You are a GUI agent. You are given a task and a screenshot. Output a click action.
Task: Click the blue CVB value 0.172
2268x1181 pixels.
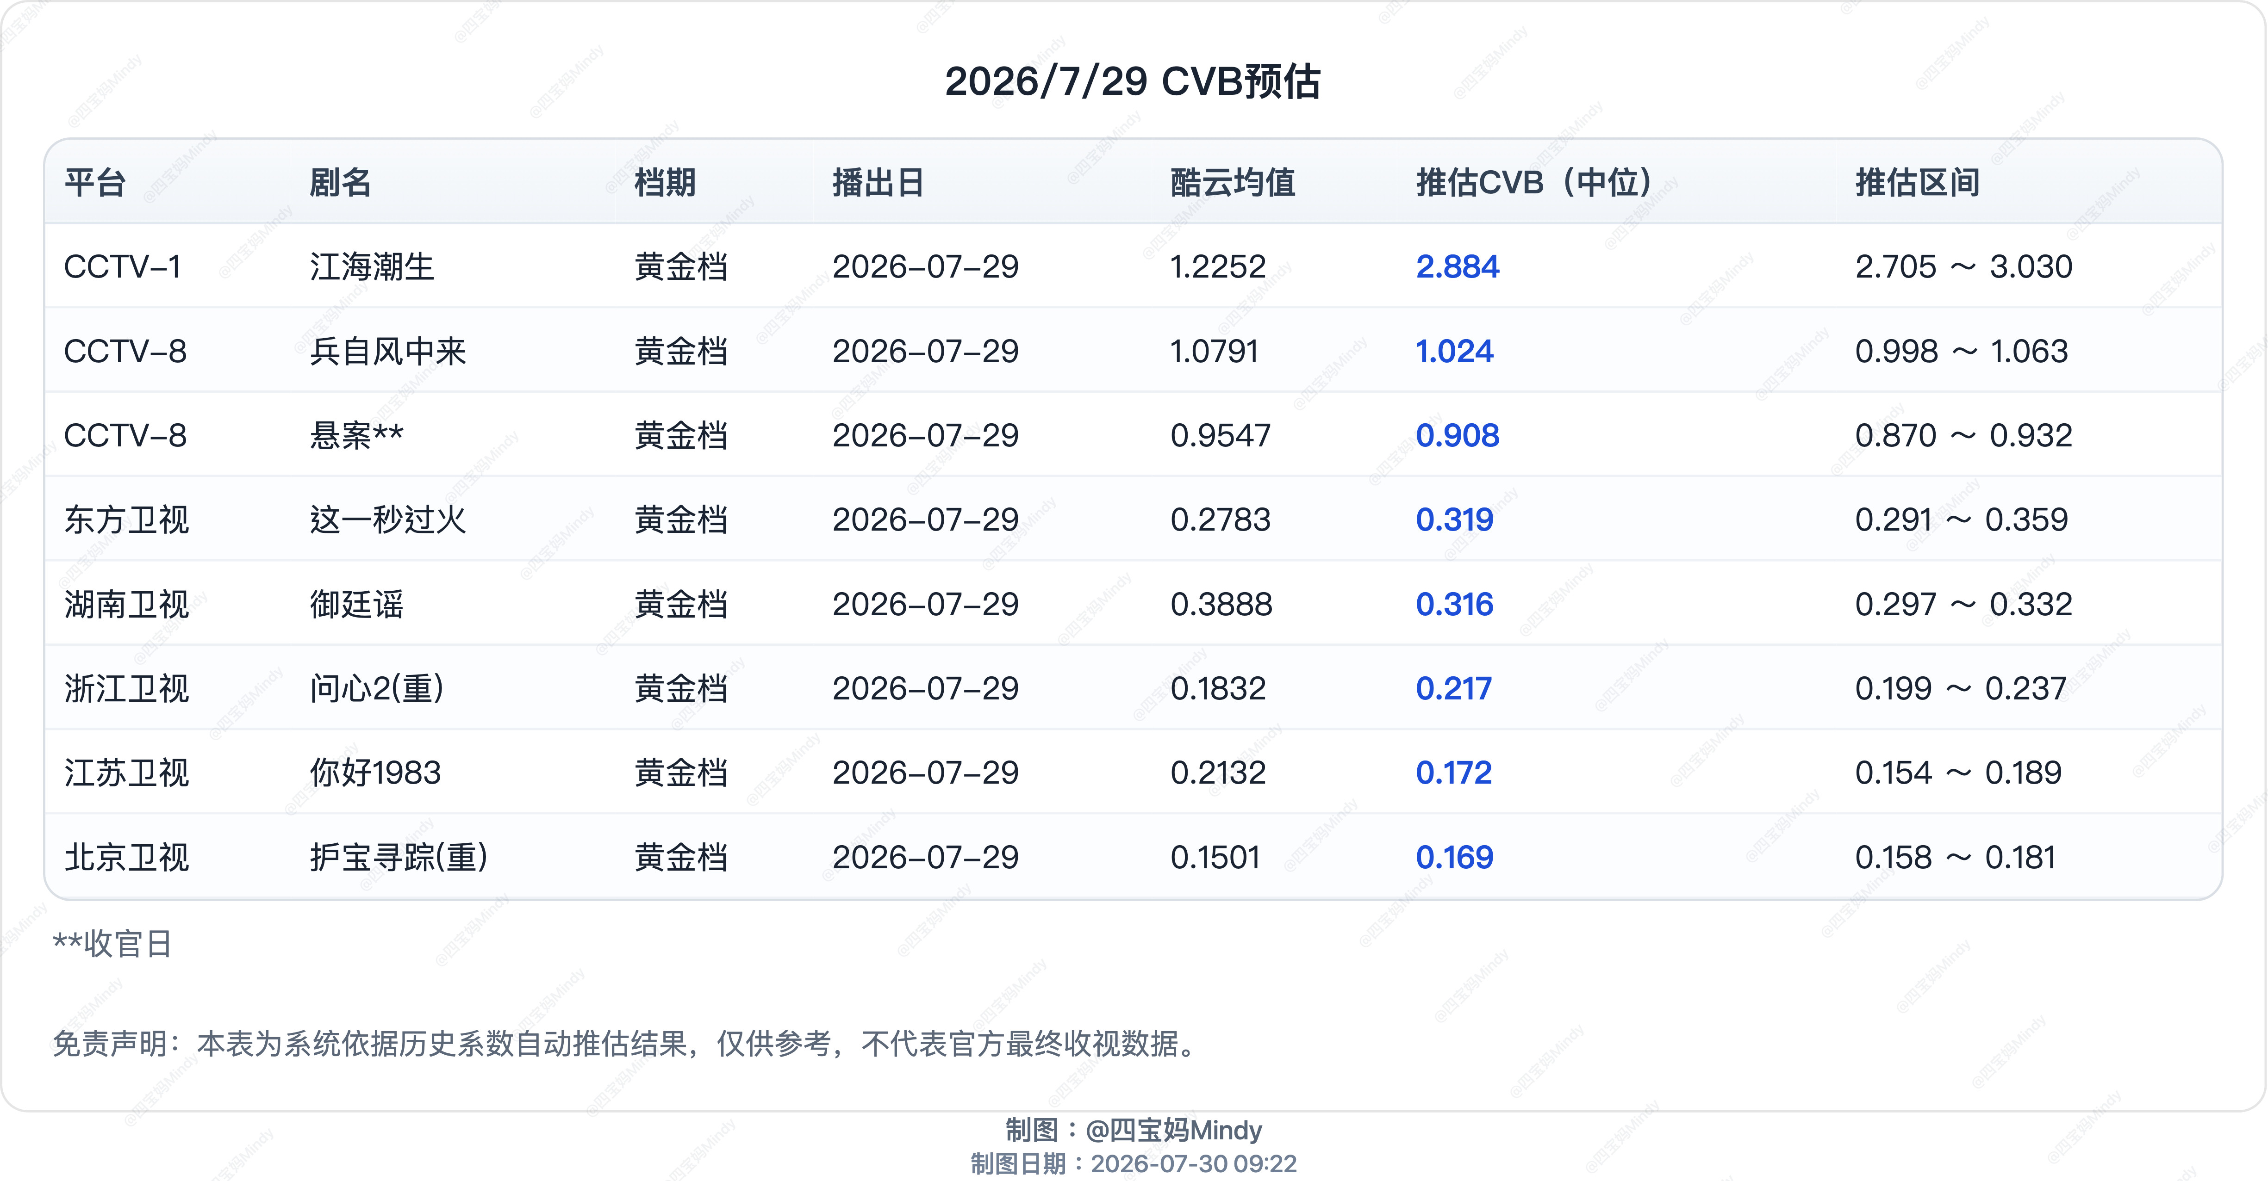pyautogui.click(x=1453, y=773)
